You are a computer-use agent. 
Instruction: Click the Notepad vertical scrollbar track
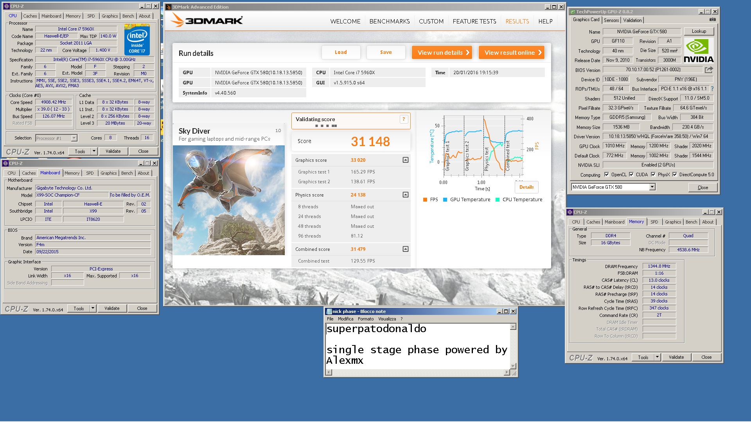point(513,347)
